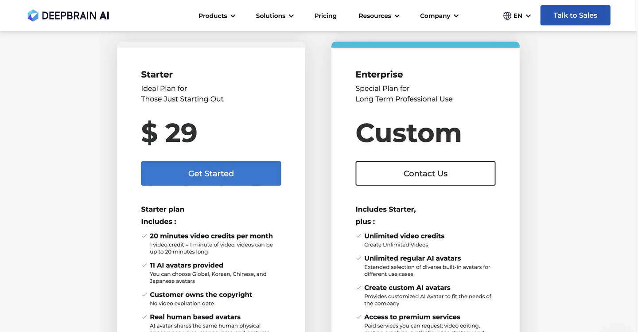Click the DeepBrain AI cube logo icon
This screenshot has width=638, height=332.
[33, 16]
